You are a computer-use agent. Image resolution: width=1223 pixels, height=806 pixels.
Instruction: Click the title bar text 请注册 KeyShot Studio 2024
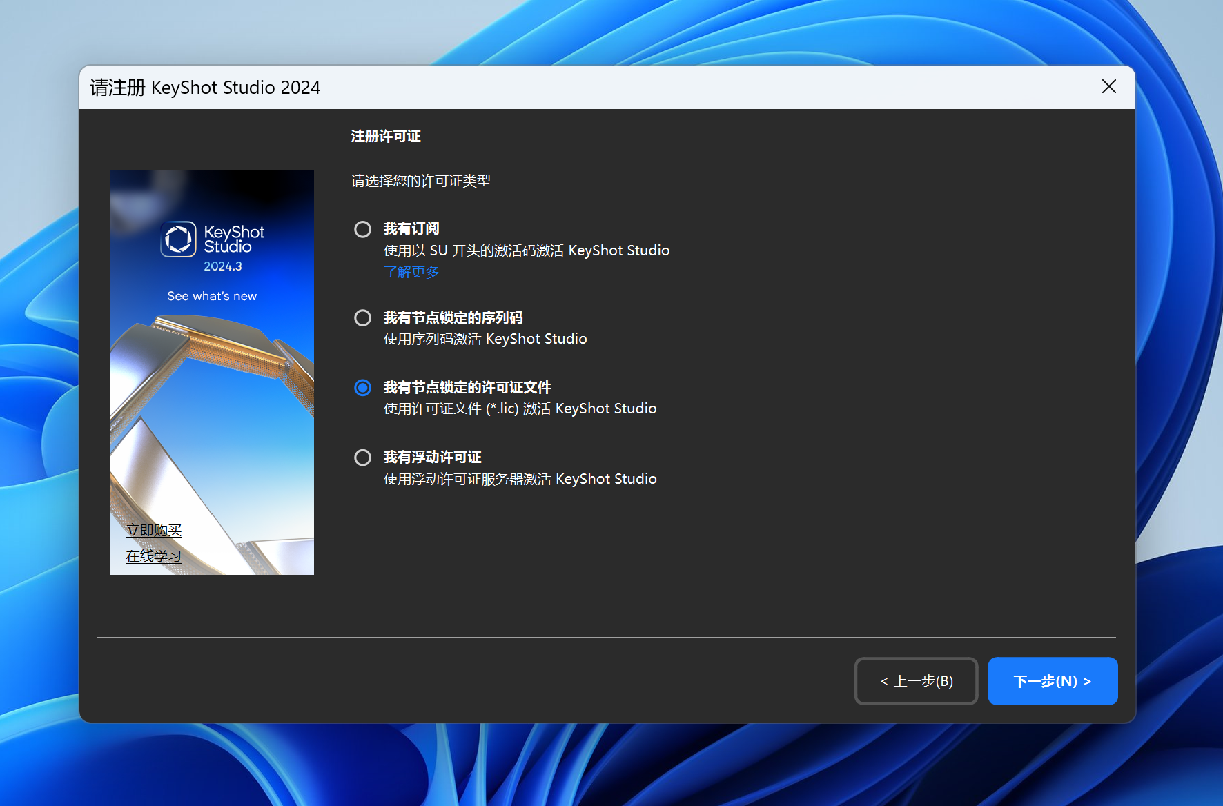(x=205, y=88)
